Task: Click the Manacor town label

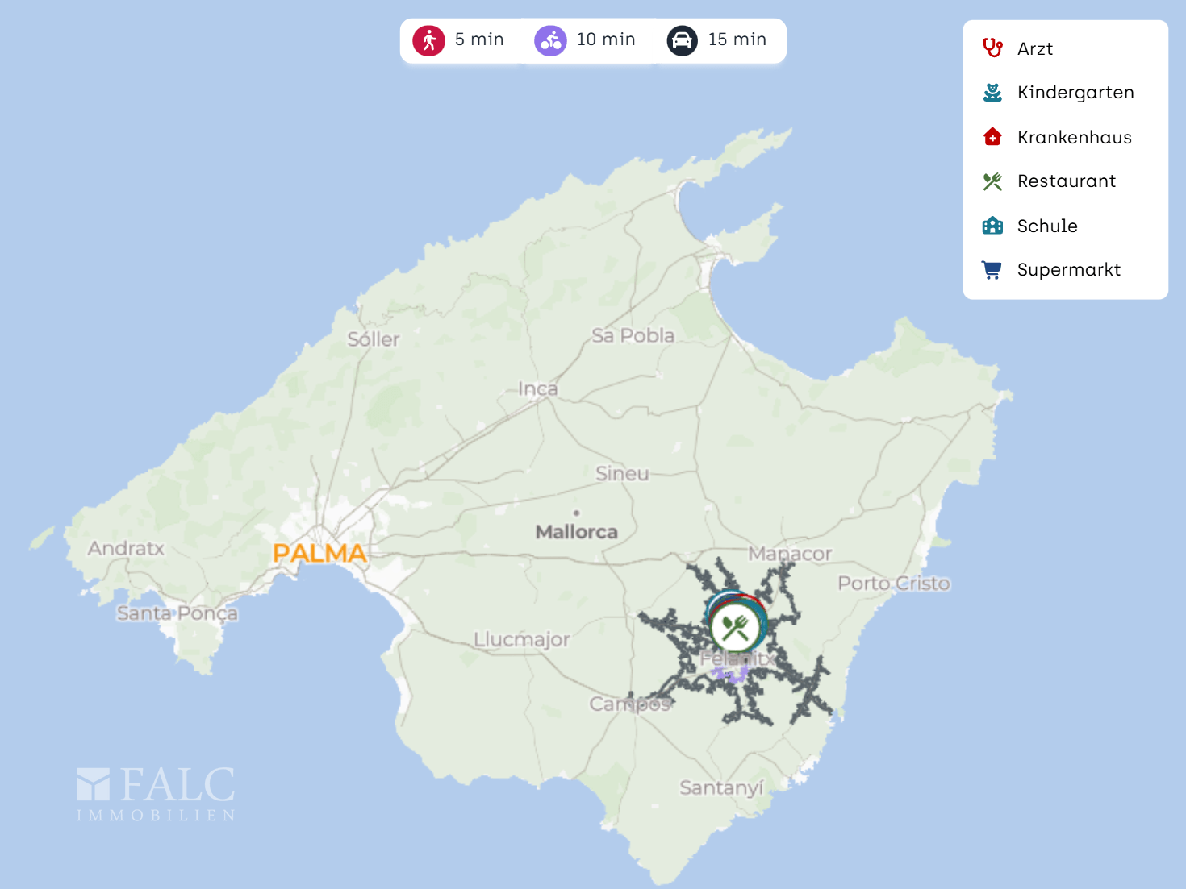Action: click(x=790, y=554)
